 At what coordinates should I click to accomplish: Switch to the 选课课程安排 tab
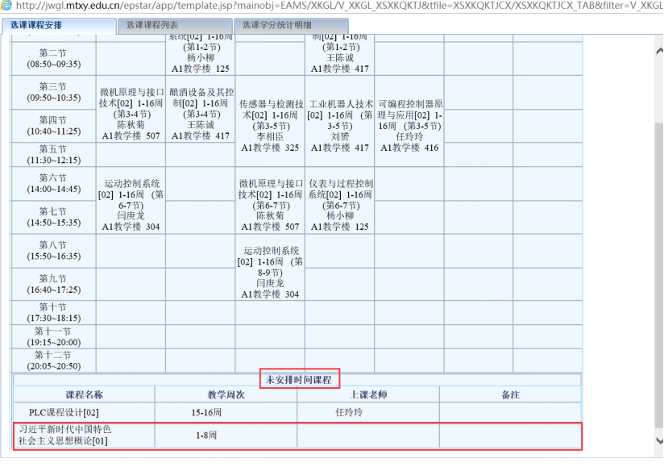tap(47, 26)
